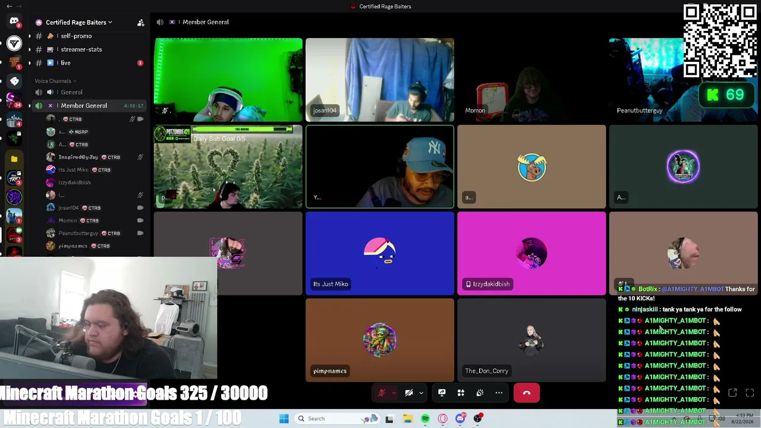The height and width of the screenshot is (428, 761).
Task: Start screen sharing from call controls
Action: (442, 393)
